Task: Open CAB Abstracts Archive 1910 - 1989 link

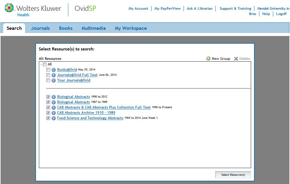Action: click(86, 113)
